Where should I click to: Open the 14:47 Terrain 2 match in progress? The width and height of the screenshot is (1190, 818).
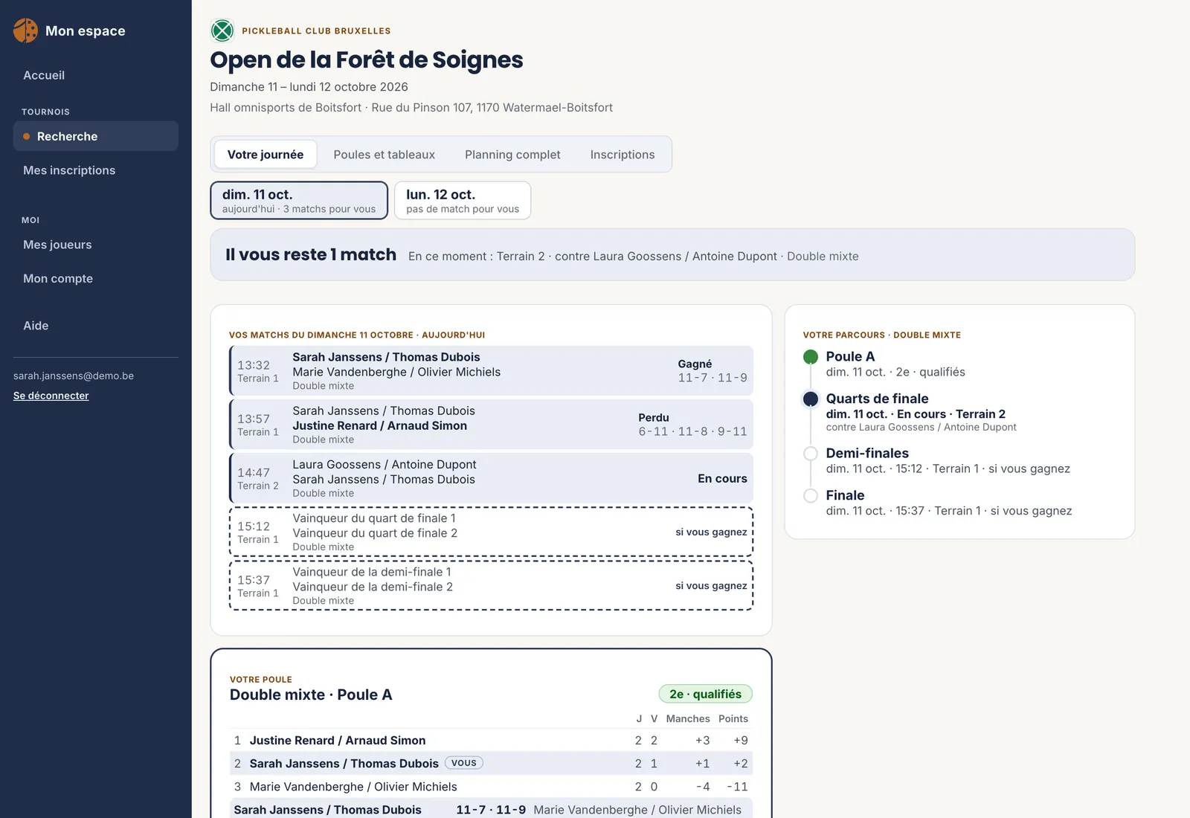coord(491,478)
